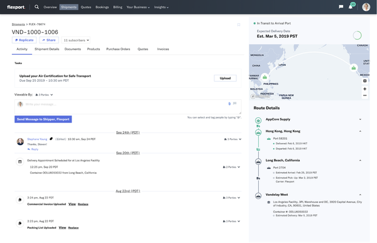Click the Share button
Viewport: 377px width, 243px height.
coord(49,40)
